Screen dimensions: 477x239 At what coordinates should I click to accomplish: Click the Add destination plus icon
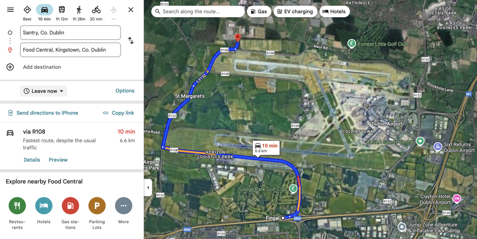10,67
